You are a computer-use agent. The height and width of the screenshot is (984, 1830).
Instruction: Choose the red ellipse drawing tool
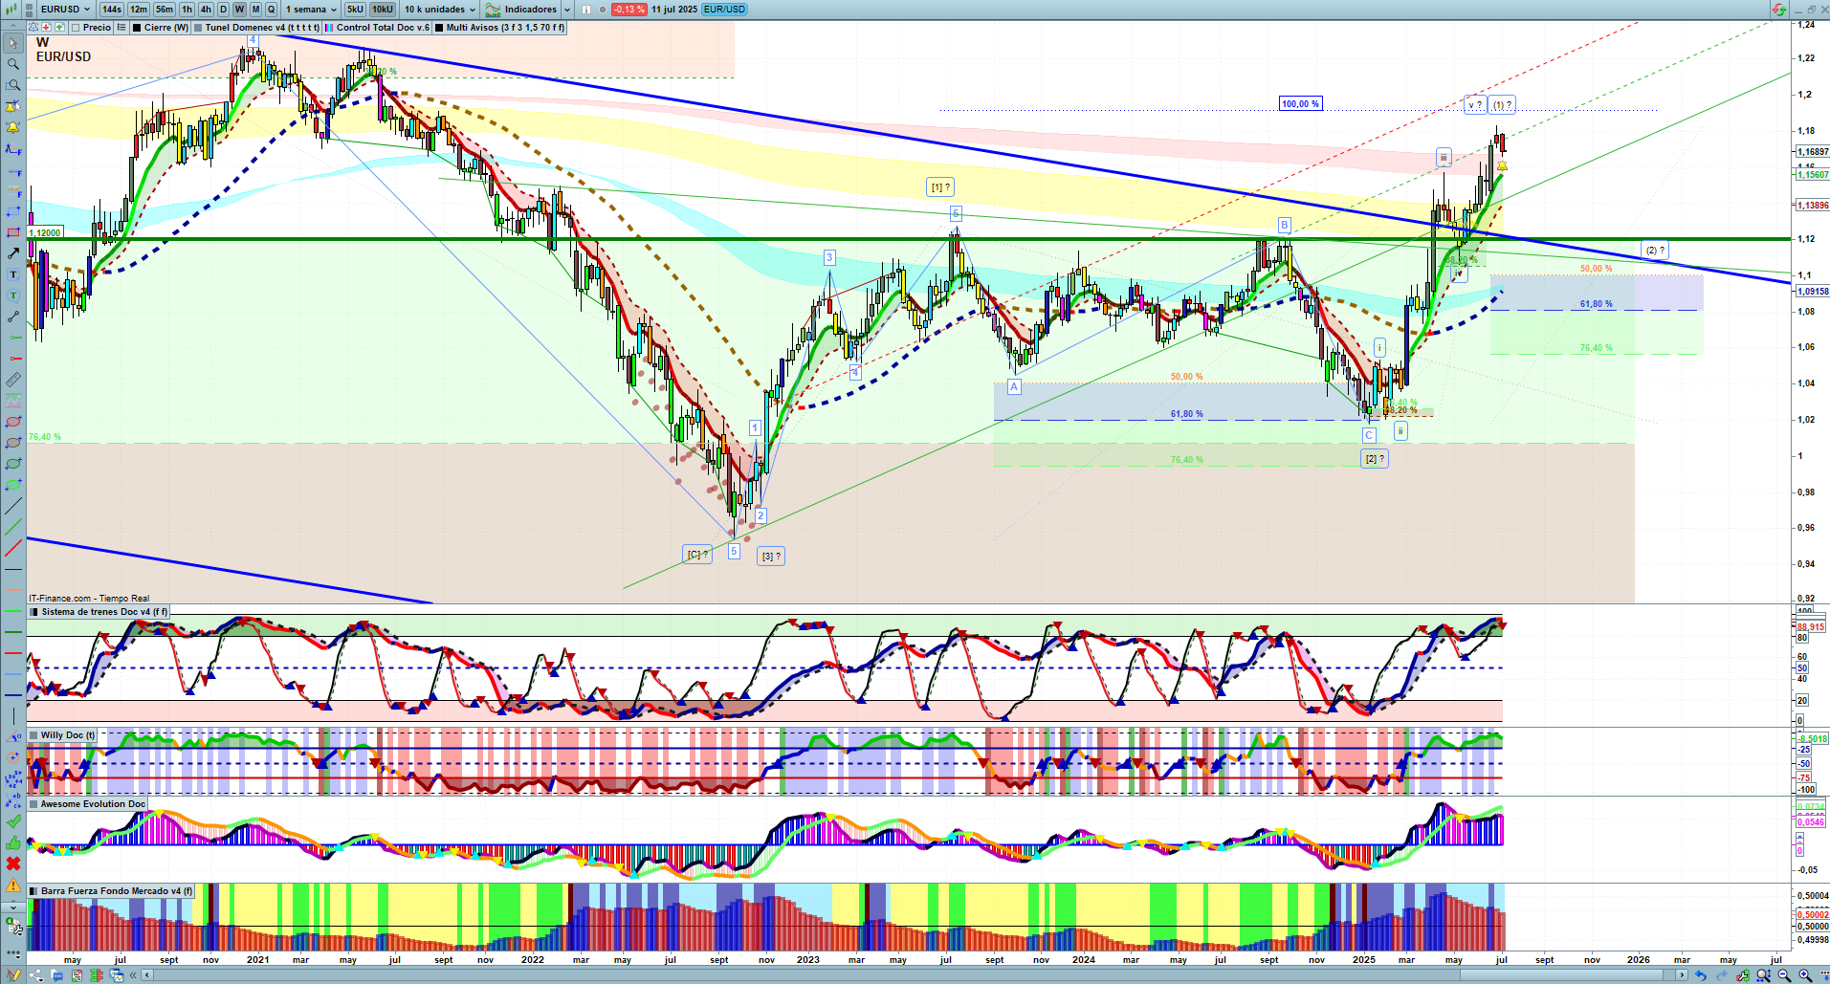pyautogui.click(x=13, y=422)
